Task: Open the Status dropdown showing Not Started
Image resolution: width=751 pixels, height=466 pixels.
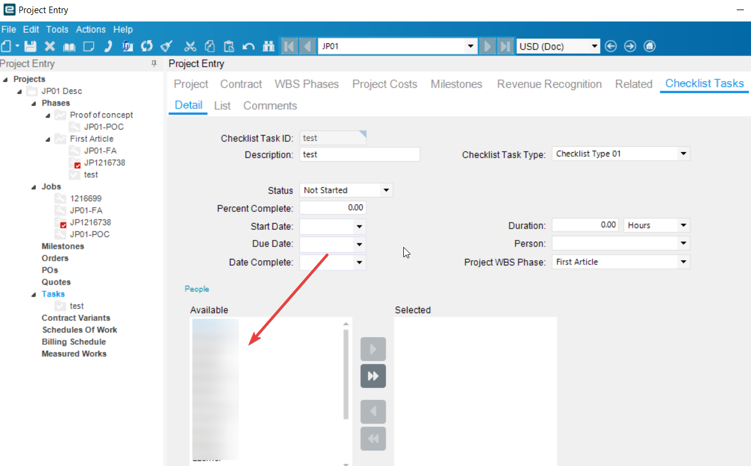Action: click(387, 190)
